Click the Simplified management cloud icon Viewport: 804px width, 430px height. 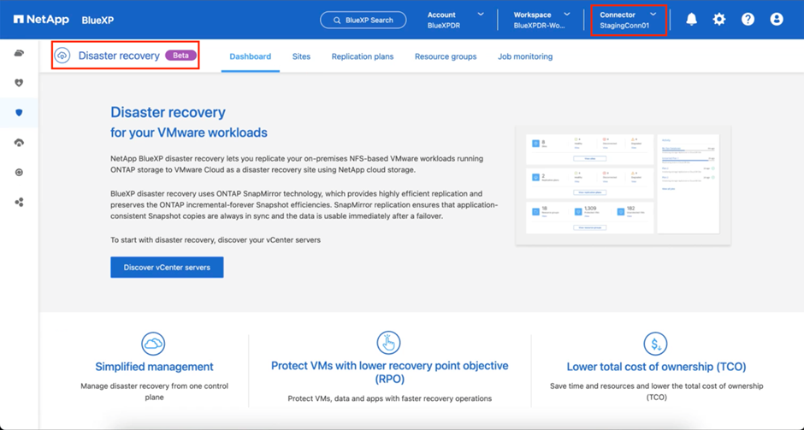click(x=153, y=343)
